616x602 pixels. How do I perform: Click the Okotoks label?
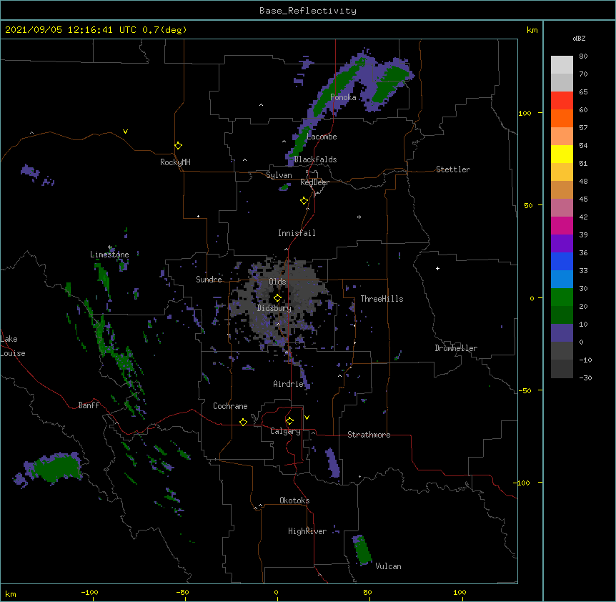click(x=294, y=500)
